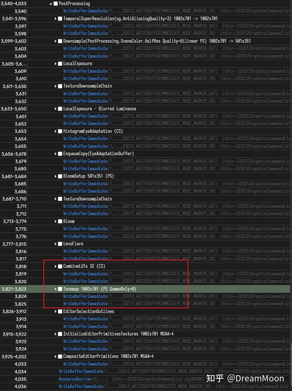Click event range 3,777-3,815
Viewport: 292px width, 391px height.
(14, 244)
